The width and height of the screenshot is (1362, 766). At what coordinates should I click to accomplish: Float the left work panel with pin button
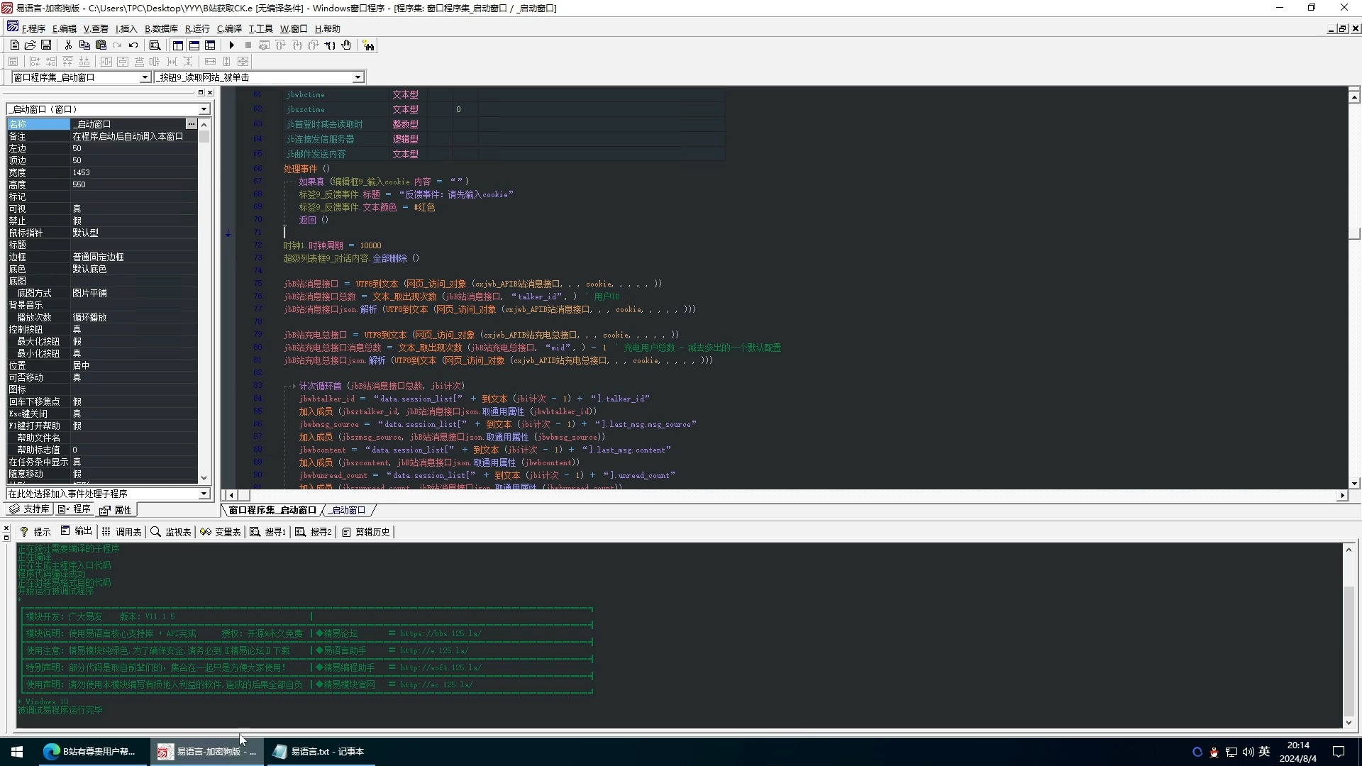(200, 92)
